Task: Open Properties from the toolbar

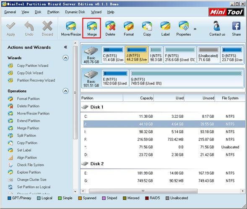Action: coord(184,29)
